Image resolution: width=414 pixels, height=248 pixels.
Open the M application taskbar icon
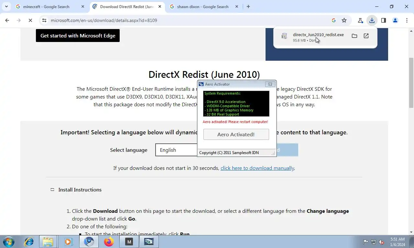click(129, 242)
